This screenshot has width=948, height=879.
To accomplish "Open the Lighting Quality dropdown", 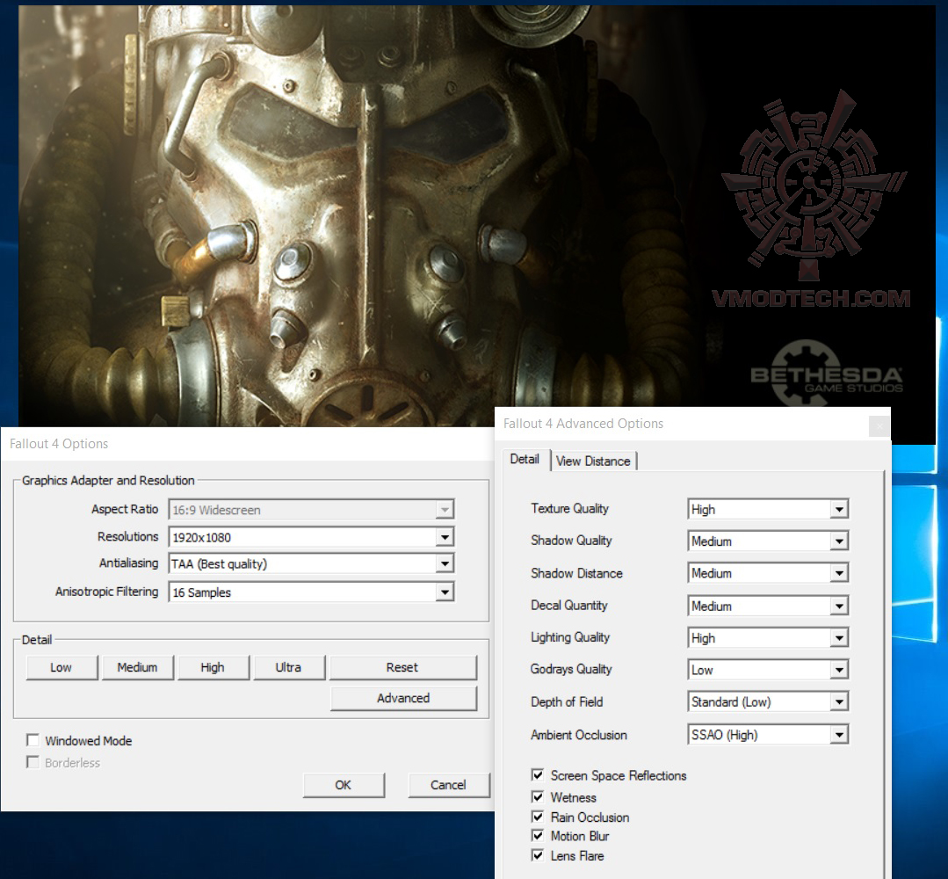I will (768, 637).
